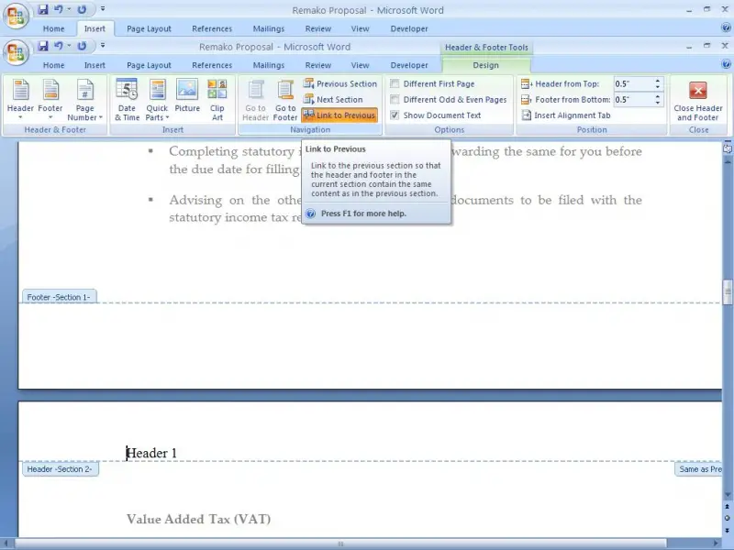Image resolution: width=734 pixels, height=550 pixels.
Task: Click the horizontal scrollbar's right arrow
Action: 717,544
